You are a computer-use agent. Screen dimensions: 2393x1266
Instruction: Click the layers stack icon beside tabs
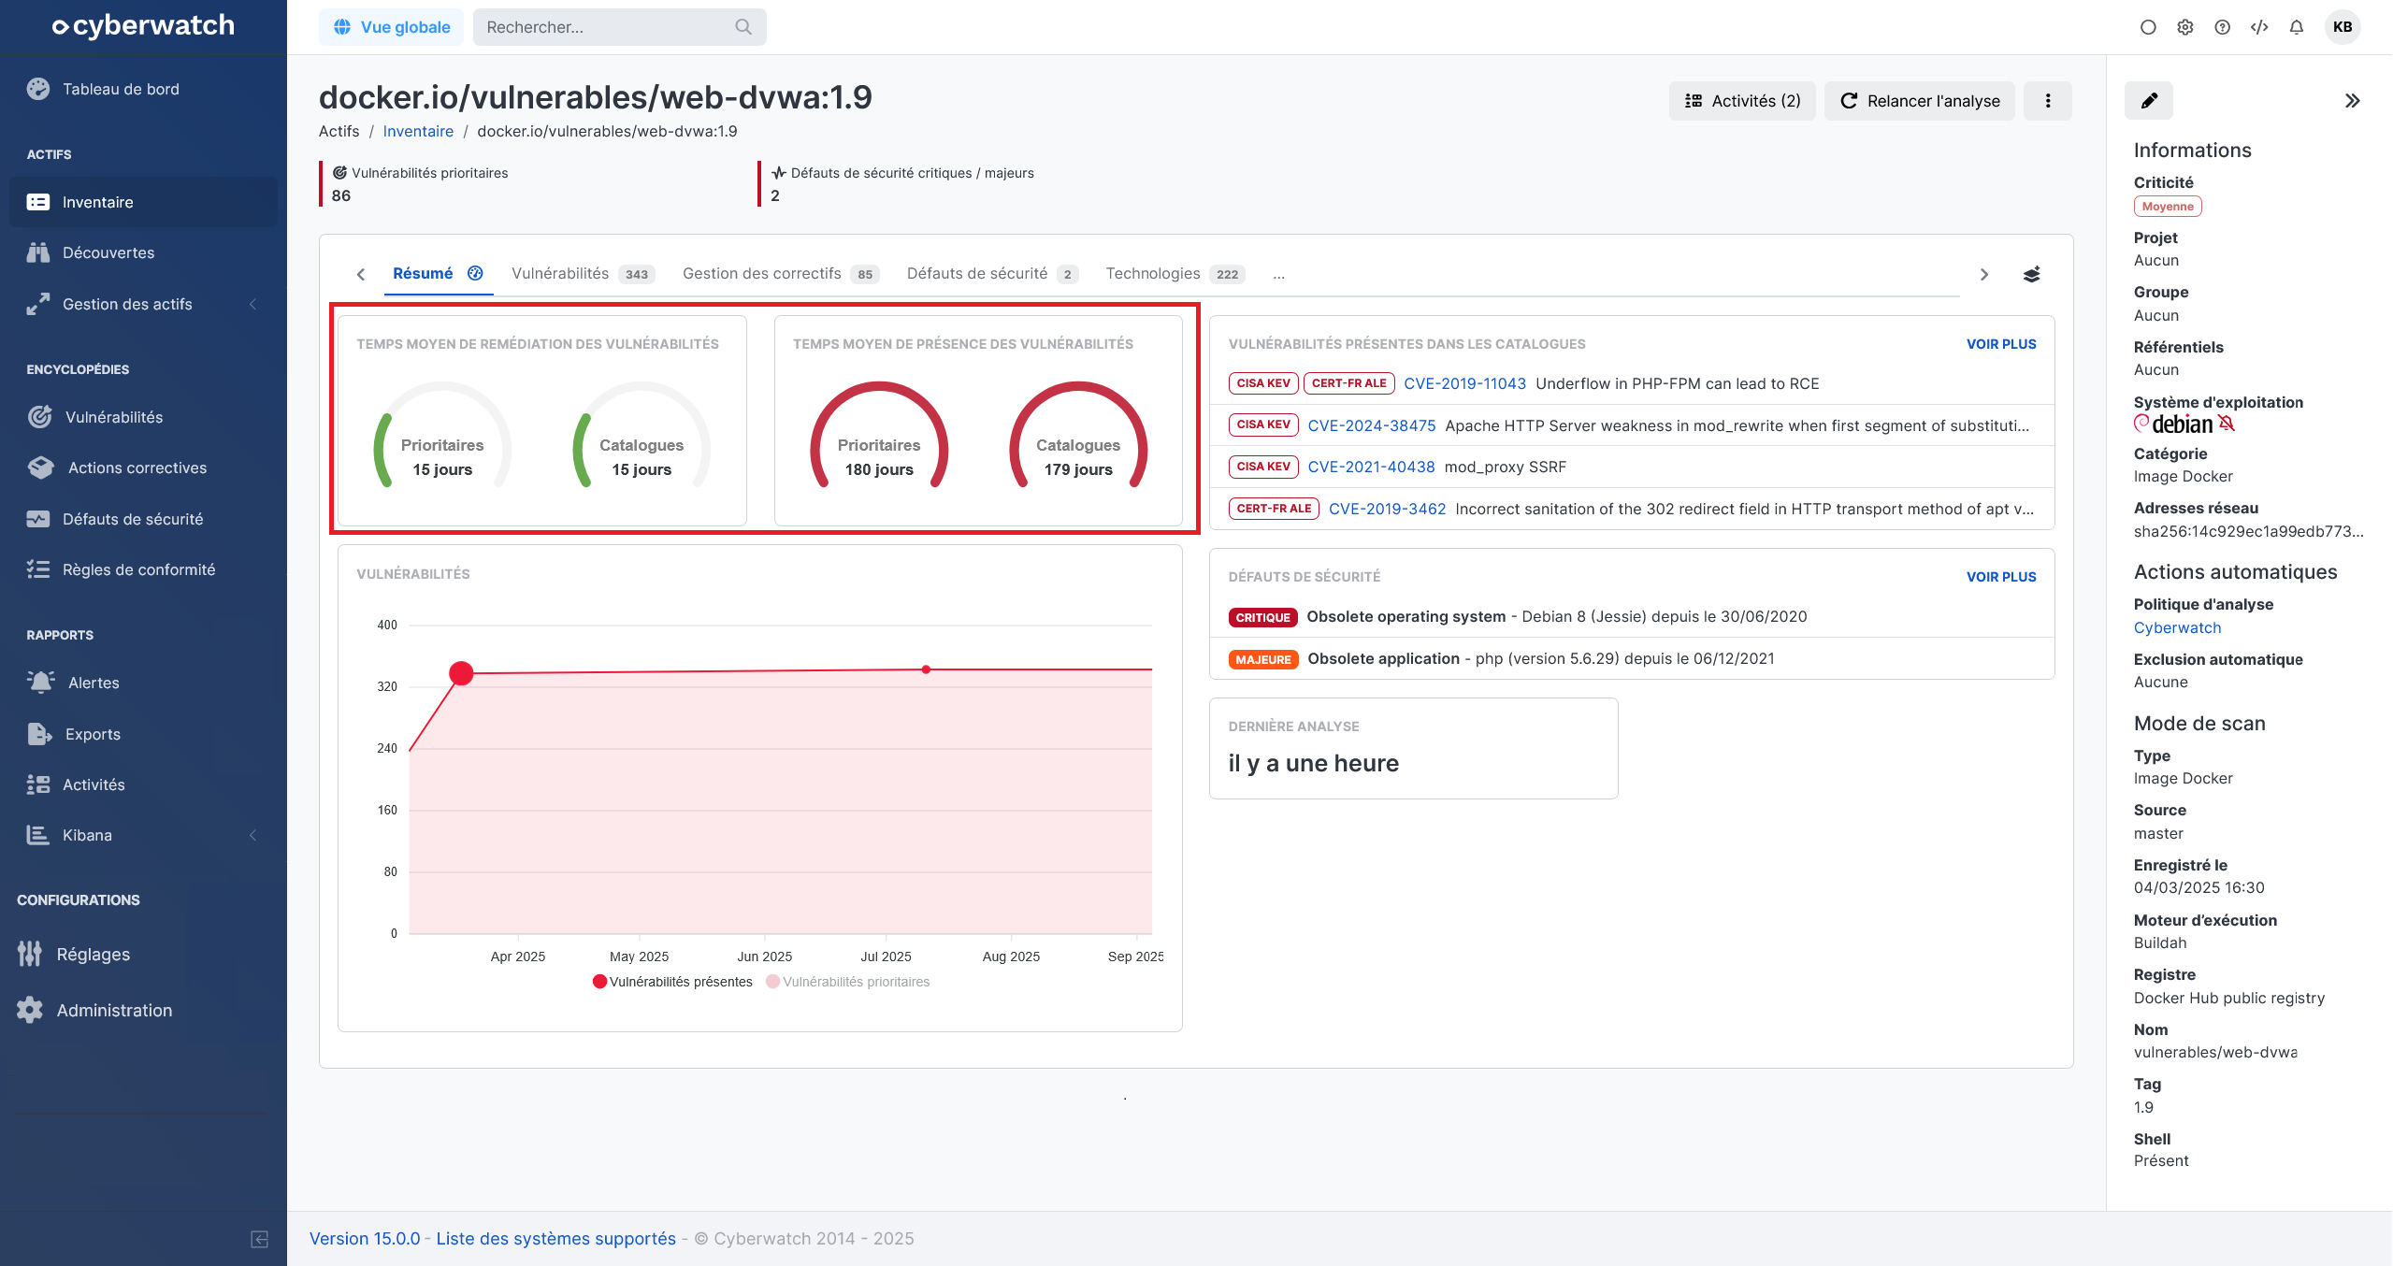point(2031,274)
